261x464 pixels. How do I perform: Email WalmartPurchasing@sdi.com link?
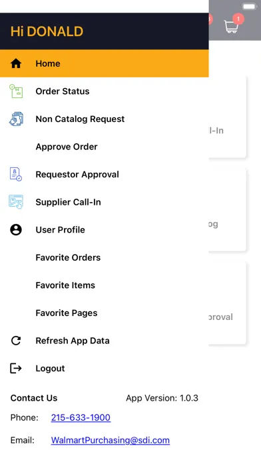click(x=111, y=440)
